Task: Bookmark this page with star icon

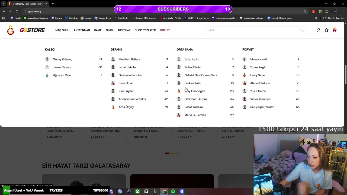Action: point(305,11)
